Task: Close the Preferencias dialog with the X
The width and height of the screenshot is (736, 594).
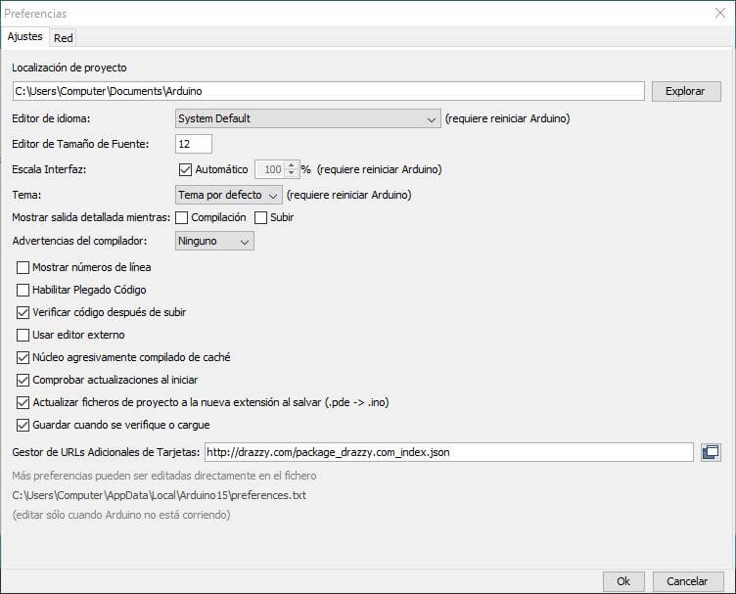Action: pyautogui.click(x=720, y=13)
